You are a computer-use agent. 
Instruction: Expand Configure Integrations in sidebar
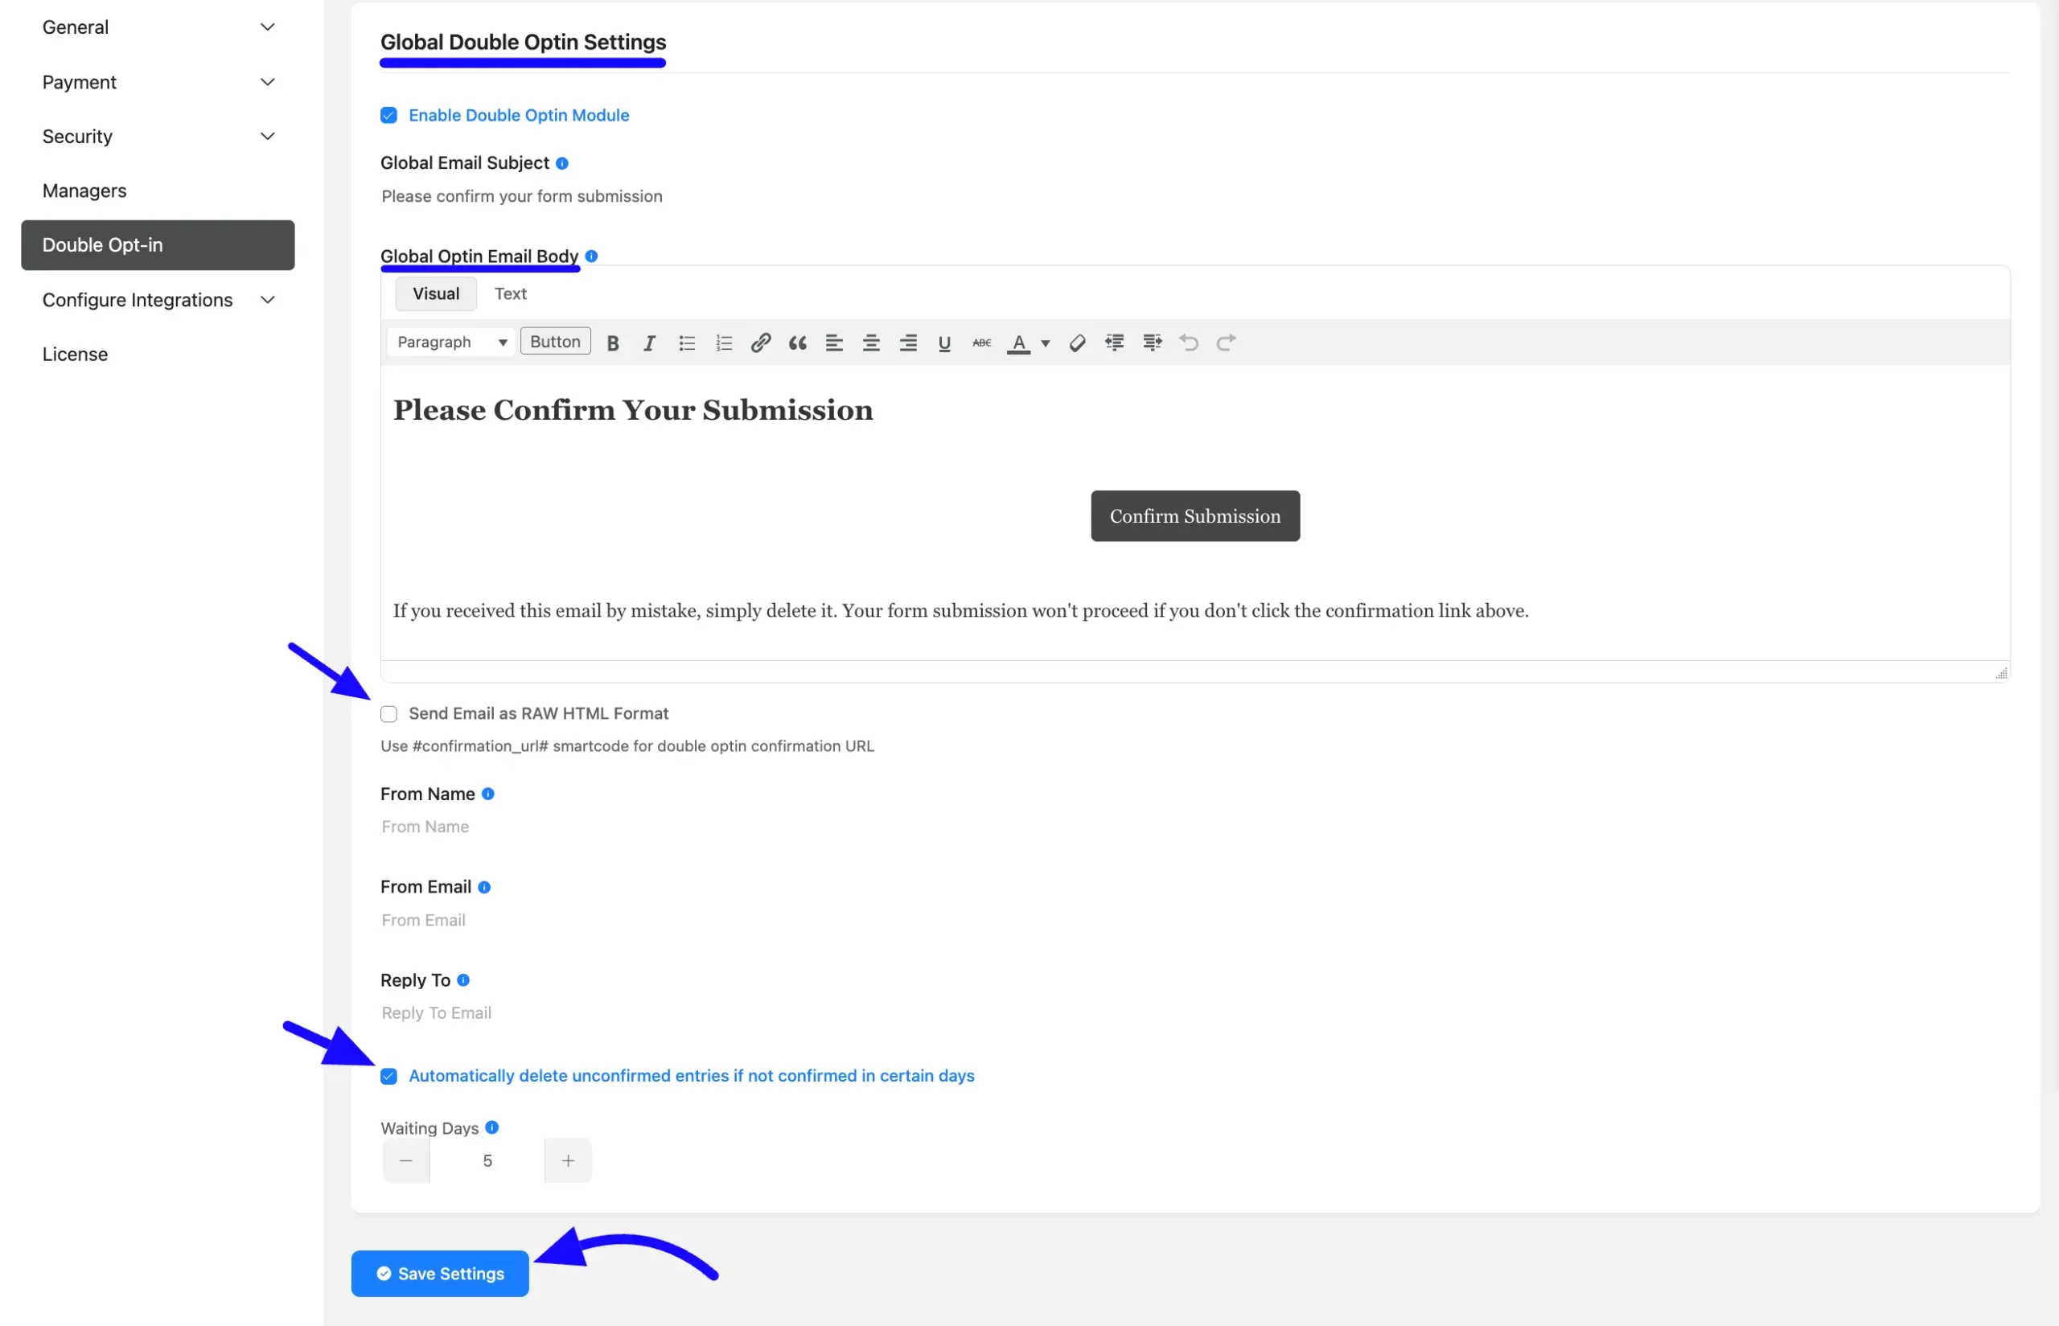tap(158, 300)
